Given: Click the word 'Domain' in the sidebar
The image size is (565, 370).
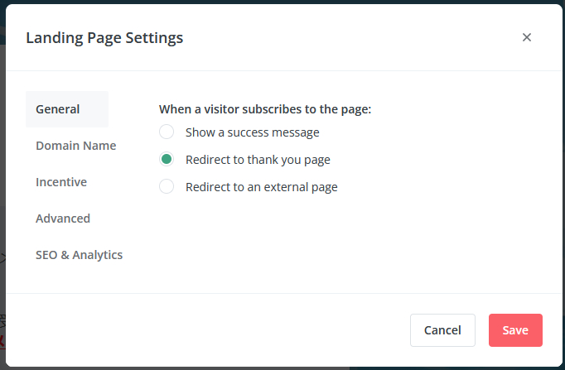Looking at the screenshot, I should click(x=56, y=146).
